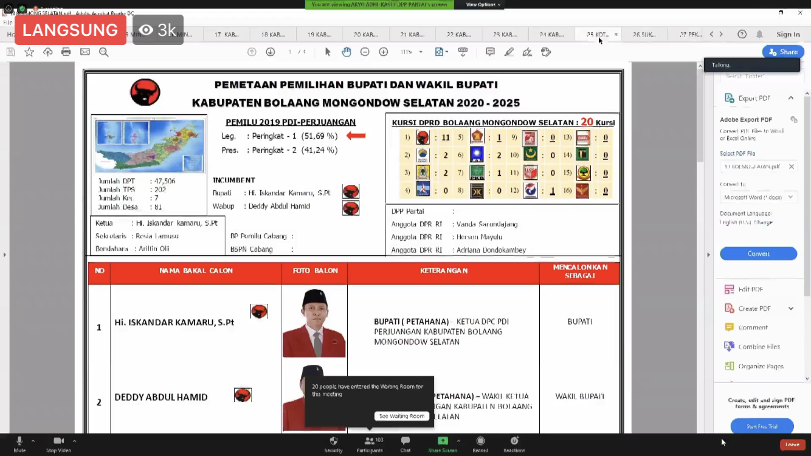Viewport: 811px width, 456px height.
Task: Toggle Stop Video in Zoom toolbar
Action: coord(58,443)
